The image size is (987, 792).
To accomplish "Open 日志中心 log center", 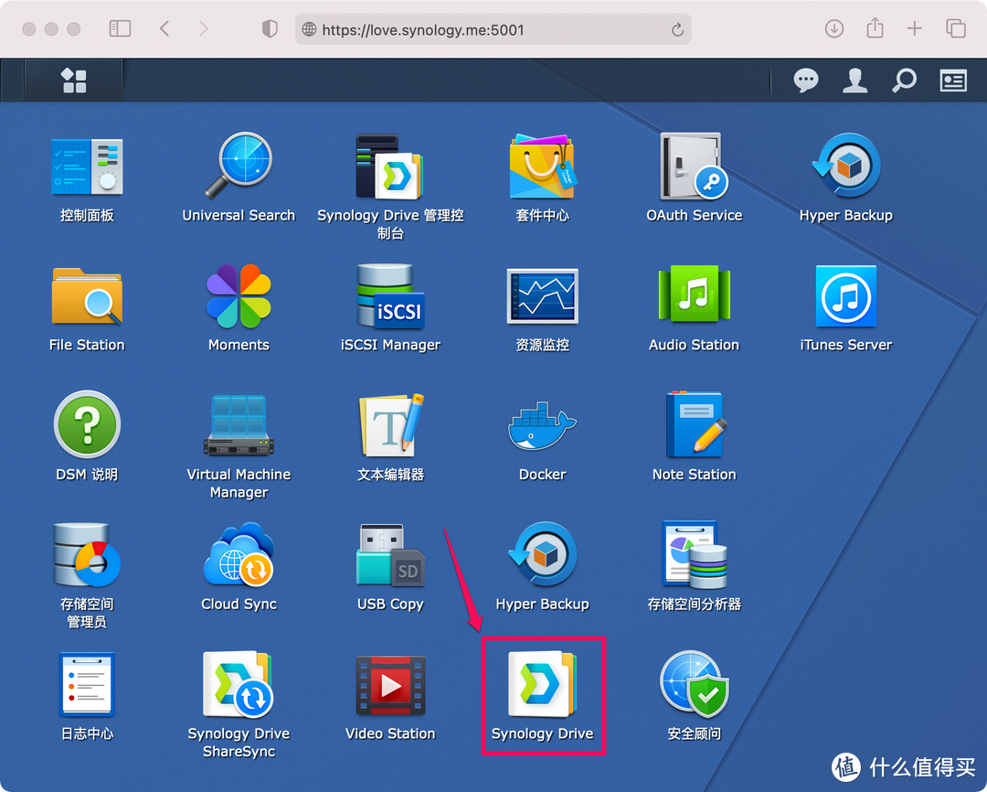I will [87, 685].
